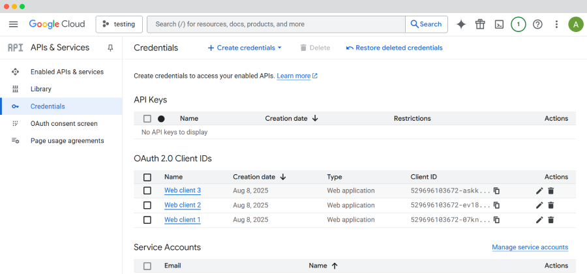The image size is (587, 274).
Task: Copy the Web client 3 client ID
Action: (496, 191)
